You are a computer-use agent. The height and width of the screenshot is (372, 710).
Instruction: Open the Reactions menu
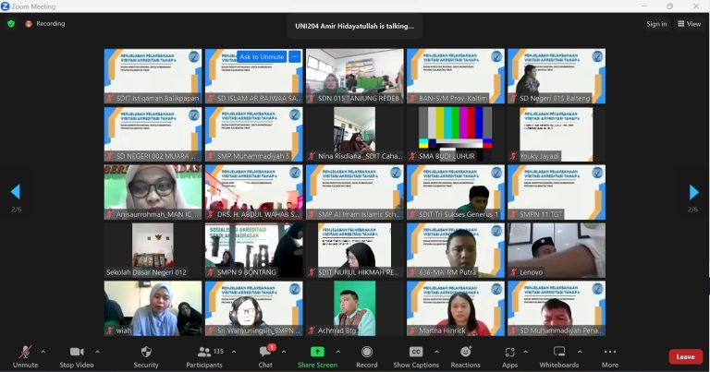click(465, 356)
